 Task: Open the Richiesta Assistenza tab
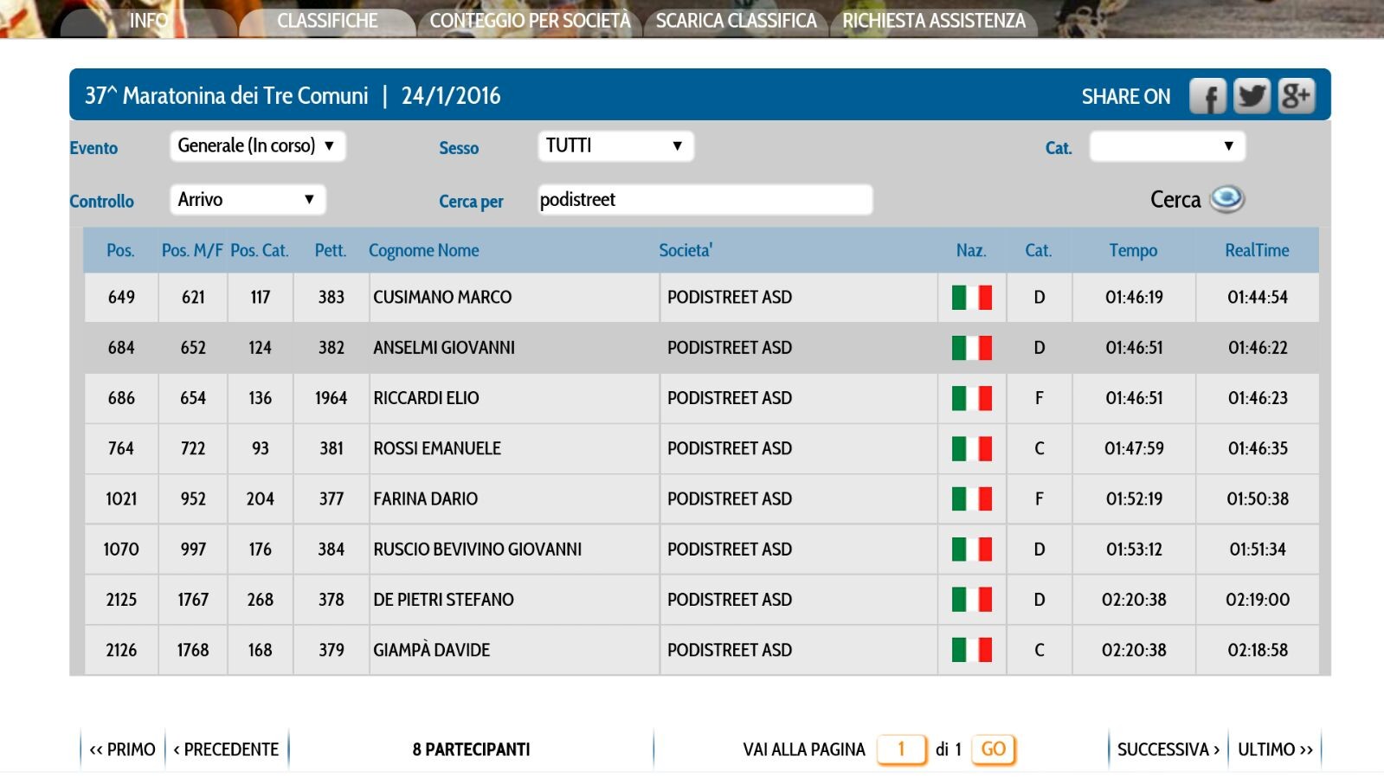click(x=934, y=21)
